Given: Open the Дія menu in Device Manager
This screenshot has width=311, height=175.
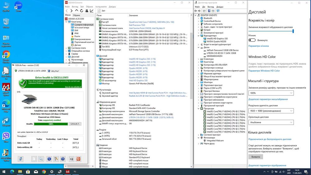Looking at the screenshot, I should 203,7.
